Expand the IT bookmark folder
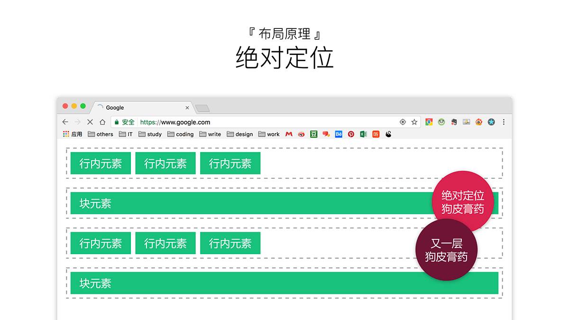Screen dimensions: 569x320 (126, 134)
